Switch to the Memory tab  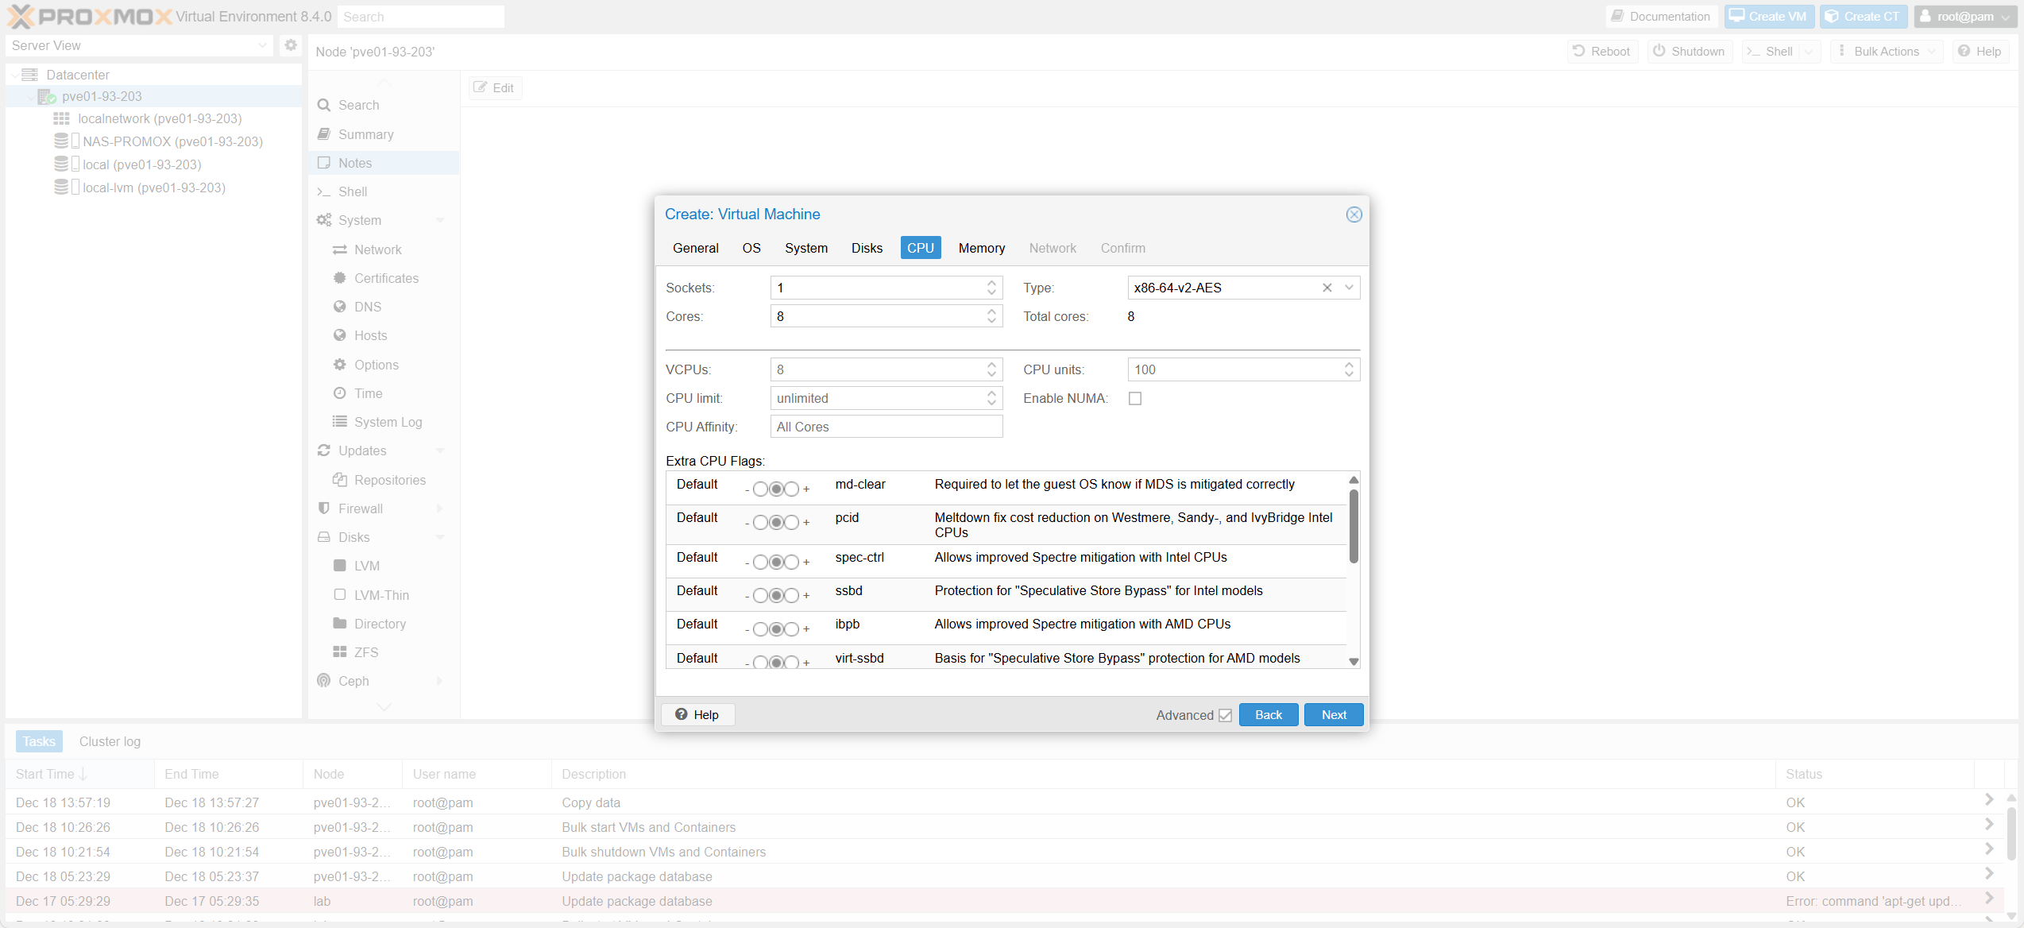981,248
